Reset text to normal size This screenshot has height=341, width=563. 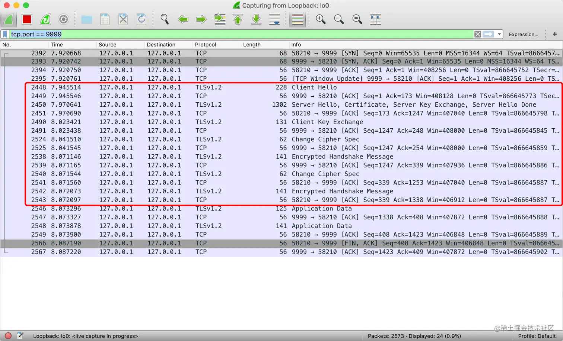point(357,19)
